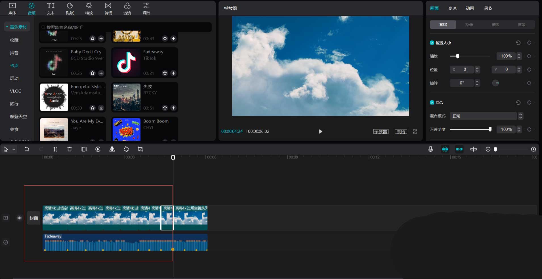Toggle the 混合 checkbox
Viewport: 542px width, 279px height.
pyautogui.click(x=432, y=103)
